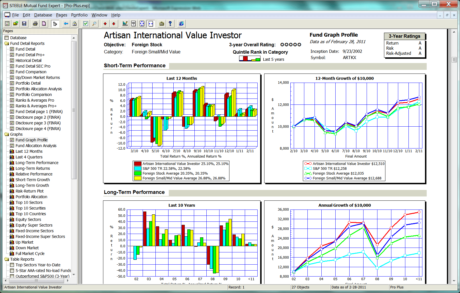The height and width of the screenshot is (293, 460).
Task: Open the Up/Down Market Returns report
Action: click(38, 78)
